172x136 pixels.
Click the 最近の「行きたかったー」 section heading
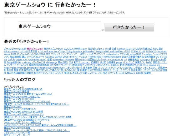click(26, 41)
